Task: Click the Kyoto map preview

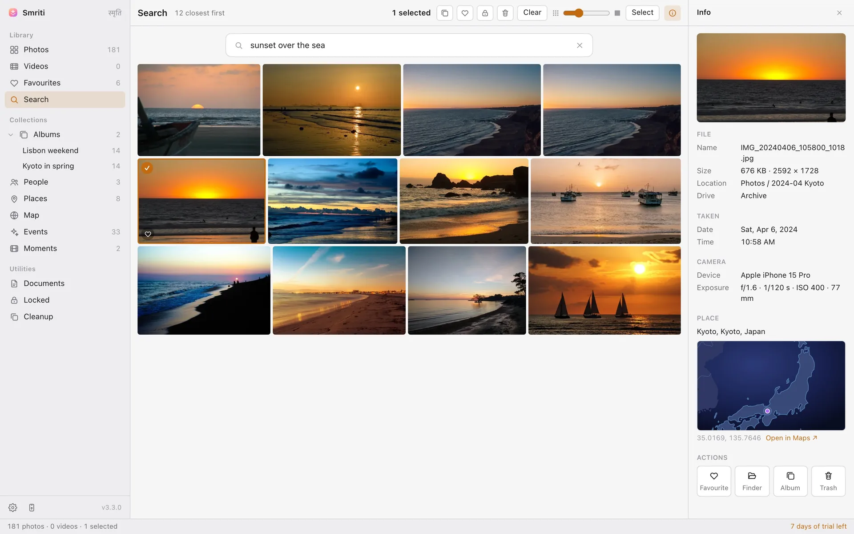Action: point(771,385)
